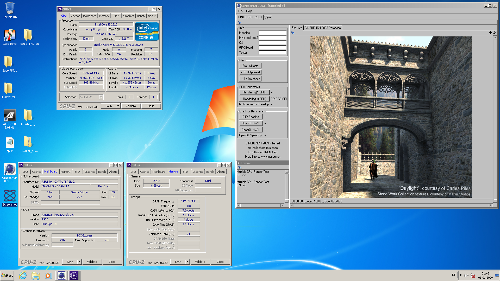Switch to the View tab in CINEBENCH

click(268, 17)
